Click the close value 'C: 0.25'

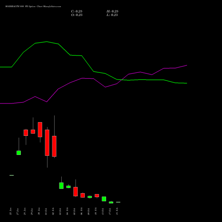click(77, 12)
